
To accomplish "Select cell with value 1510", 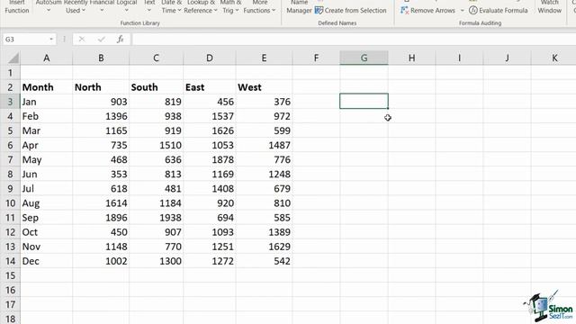I will [x=156, y=145].
